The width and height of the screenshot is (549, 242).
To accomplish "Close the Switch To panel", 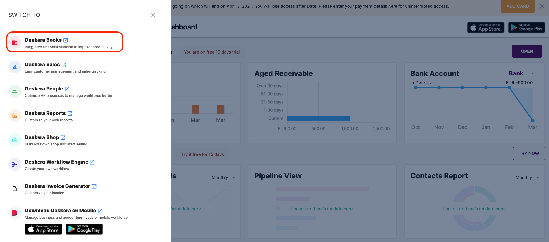I will (153, 15).
